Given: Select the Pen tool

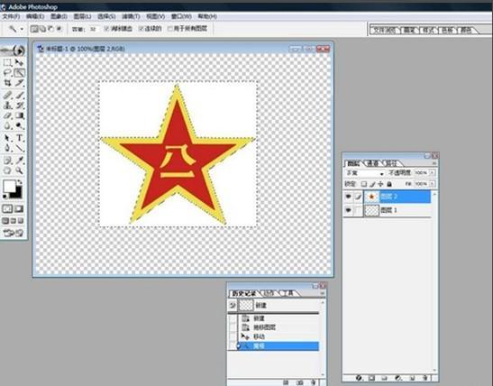Looking at the screenshot, I should (x=7, y=148).
